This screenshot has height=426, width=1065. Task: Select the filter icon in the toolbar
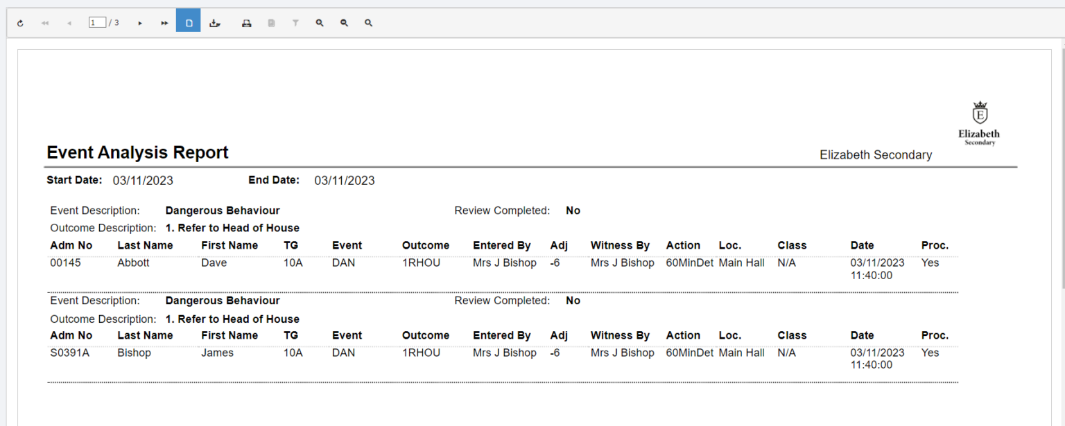(x=295, y=22)
